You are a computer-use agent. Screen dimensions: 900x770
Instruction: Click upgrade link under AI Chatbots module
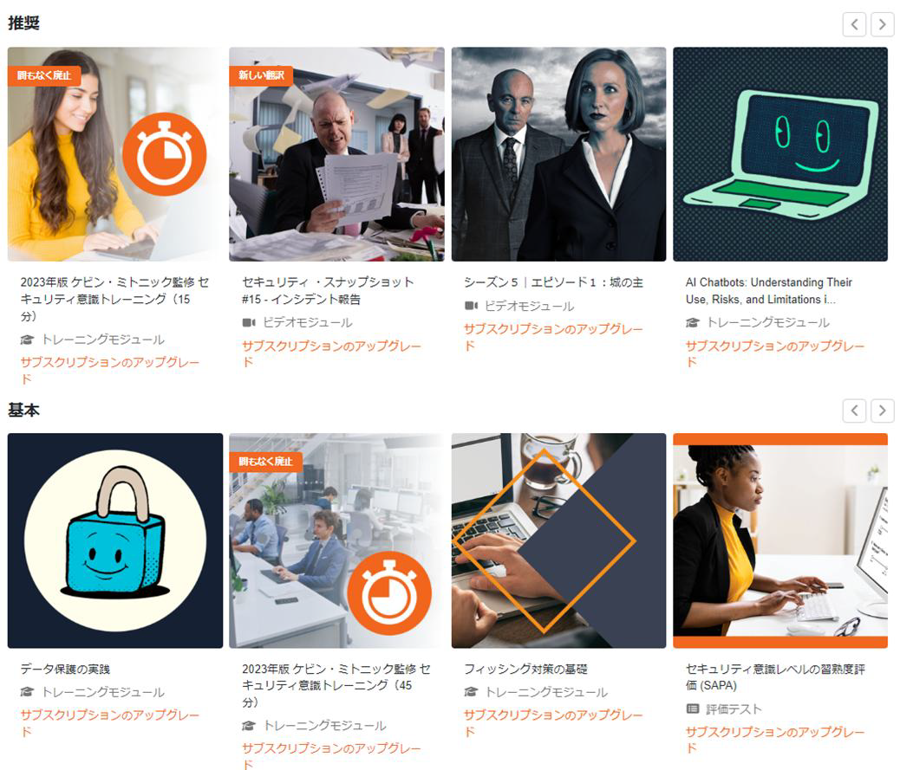coord(774,353)
